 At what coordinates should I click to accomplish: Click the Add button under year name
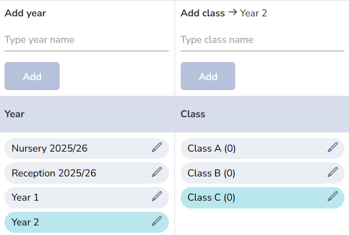click(32, 76)
